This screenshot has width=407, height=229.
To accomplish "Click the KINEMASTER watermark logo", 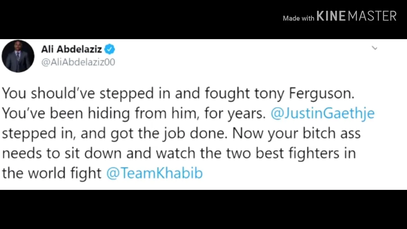I will (x=356, y=16).
